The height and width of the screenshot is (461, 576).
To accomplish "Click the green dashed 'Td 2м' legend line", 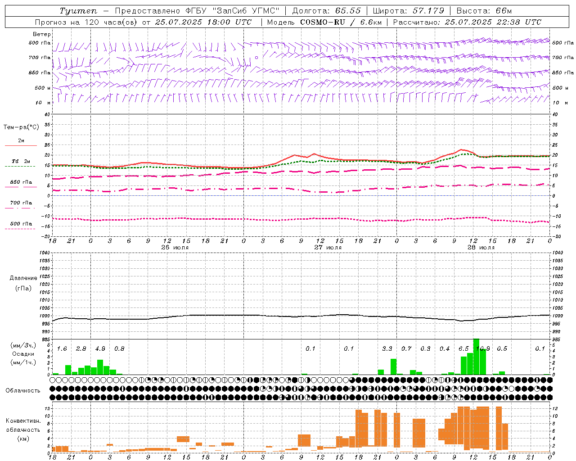I will pos(20,166).
